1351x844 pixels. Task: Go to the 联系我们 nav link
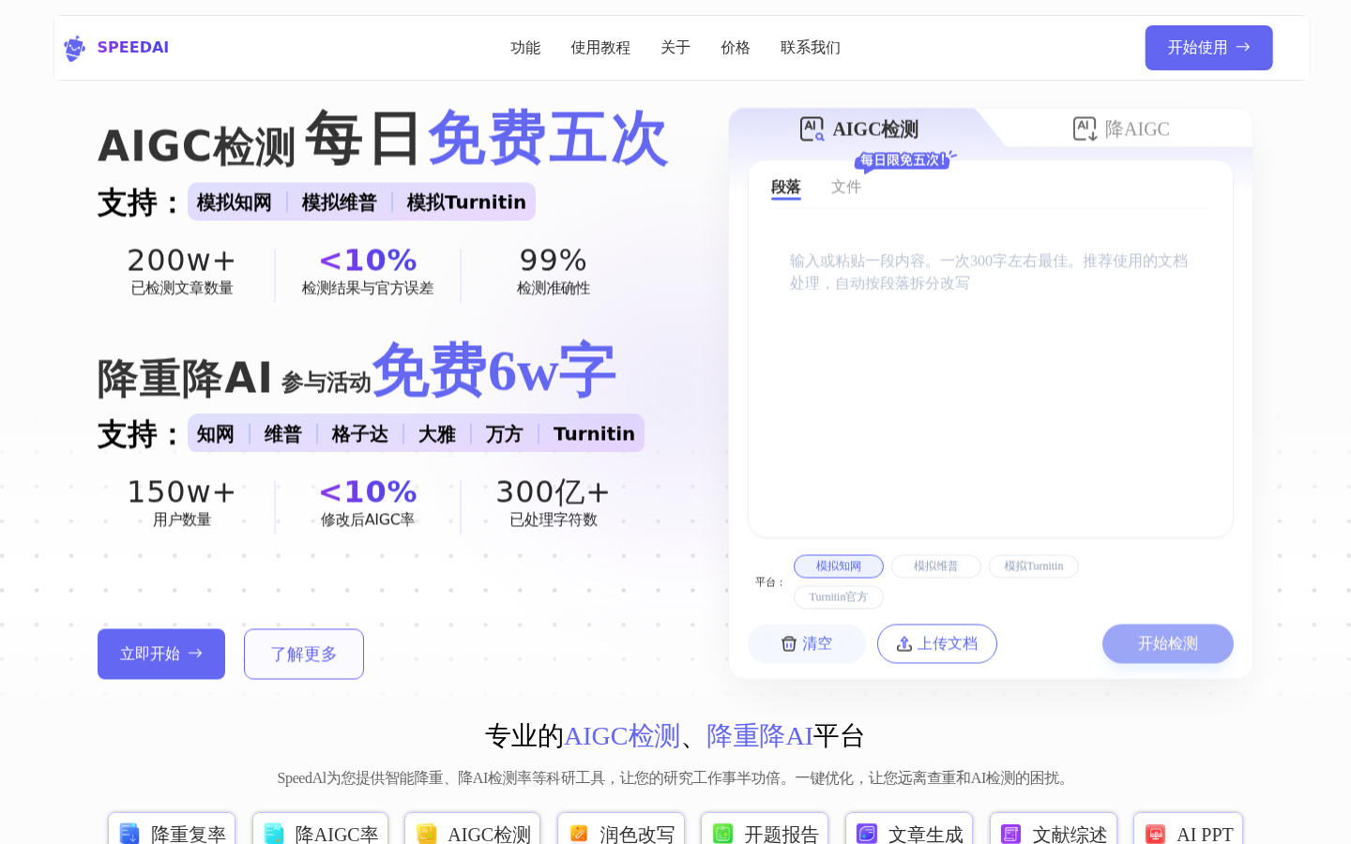(811, 48)
